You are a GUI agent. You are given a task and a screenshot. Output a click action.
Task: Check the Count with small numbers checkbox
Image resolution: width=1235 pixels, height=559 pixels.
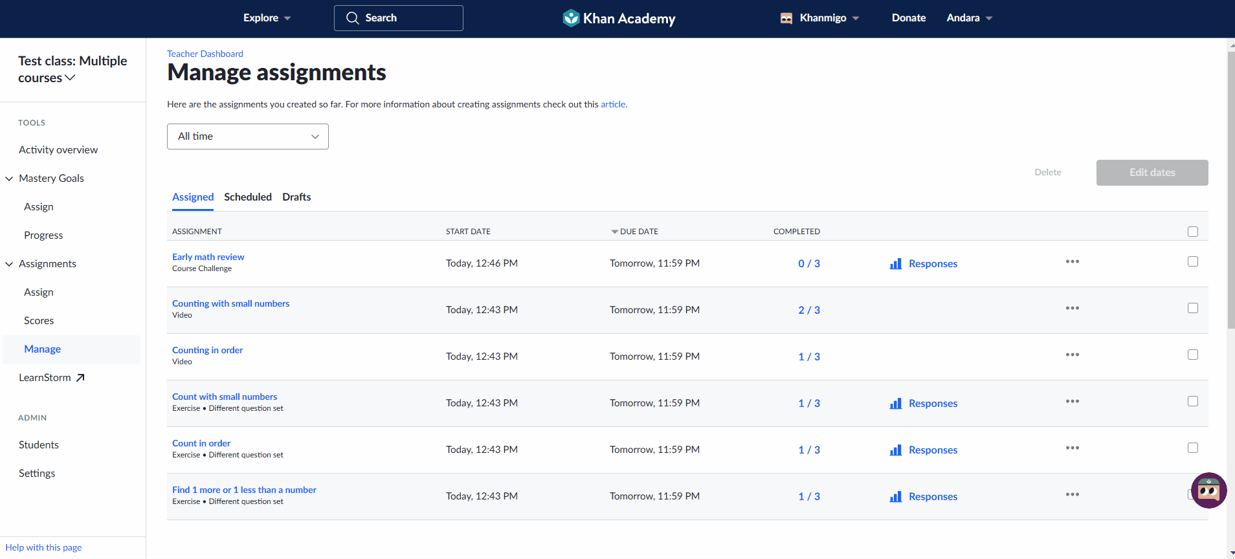[x=1193, y=401]
